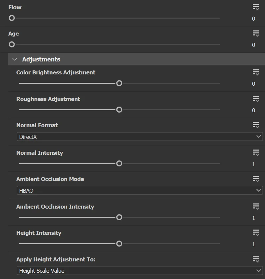The width and height of the screenshot is (265, 279).
Task: Click the Ambient Occlusion Intensity options icon
Action: (x=255, y=206)
